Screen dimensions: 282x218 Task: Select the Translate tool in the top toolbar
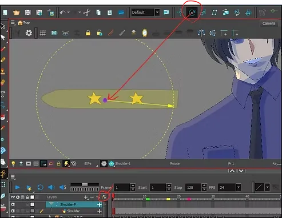pos(180,13)
